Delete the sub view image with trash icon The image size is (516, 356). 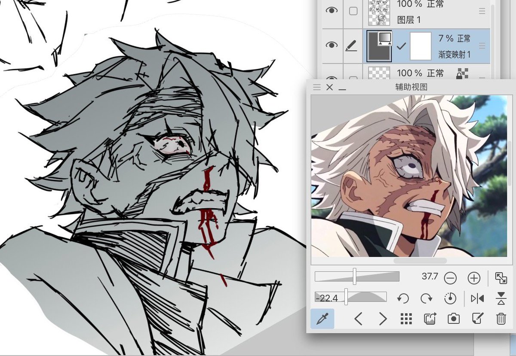tap(501, 319)
